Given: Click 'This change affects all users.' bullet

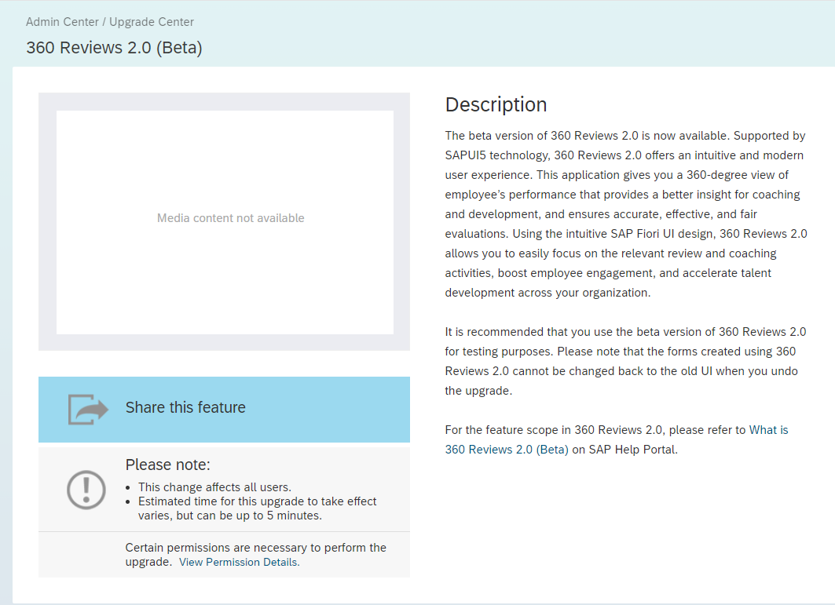Looking at the screenshot, I should tap(214, 487).
